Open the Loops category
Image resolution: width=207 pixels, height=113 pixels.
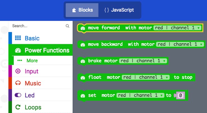pos(41,107)
